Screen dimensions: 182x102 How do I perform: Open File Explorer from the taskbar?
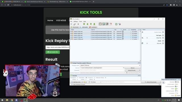point(7,100)
